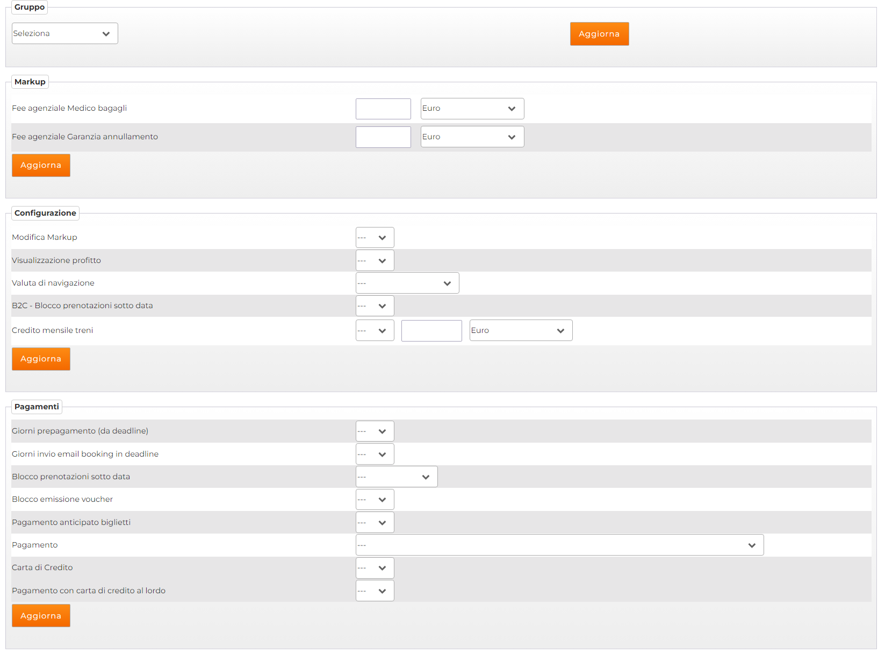Click the 'Credito mensile treni' label

coord(53,330)
